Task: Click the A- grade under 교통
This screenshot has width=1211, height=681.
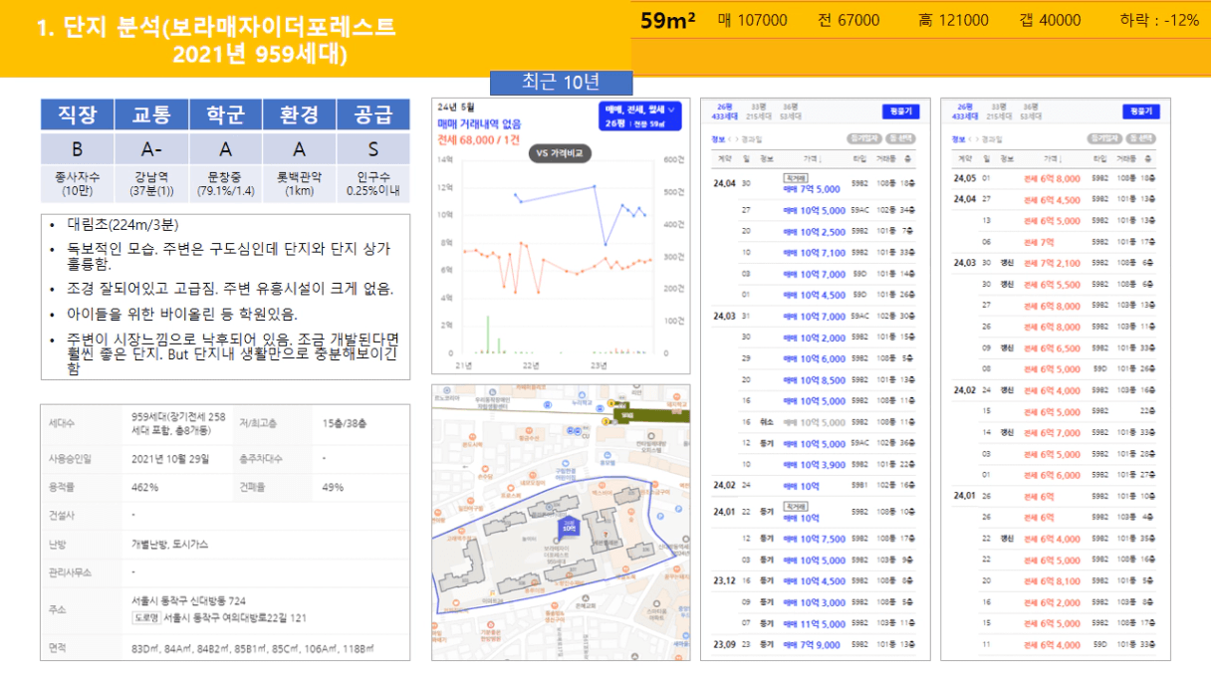Action: point(151,148)
